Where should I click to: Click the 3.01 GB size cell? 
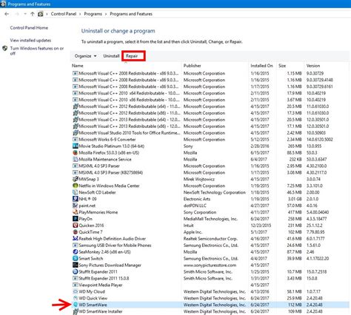[x=295, y=199]
